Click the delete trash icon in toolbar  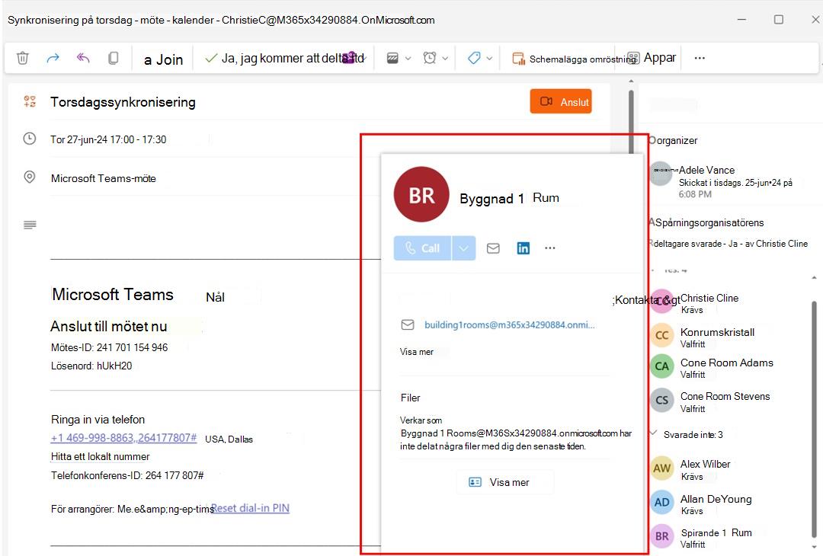pyautogui.click(x=23, y=58)
